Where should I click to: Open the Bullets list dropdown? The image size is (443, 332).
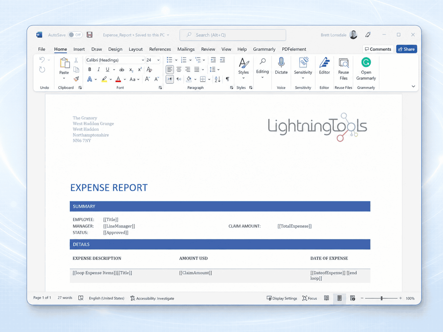pos(176,60)
